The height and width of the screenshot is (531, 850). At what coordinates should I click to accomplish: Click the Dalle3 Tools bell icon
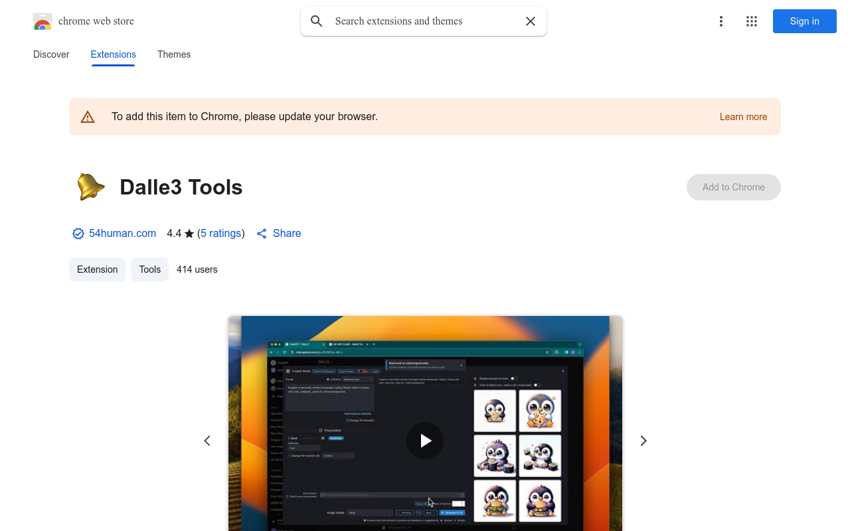(90, 187)
